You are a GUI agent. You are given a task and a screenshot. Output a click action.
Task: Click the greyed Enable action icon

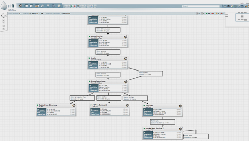65,6
